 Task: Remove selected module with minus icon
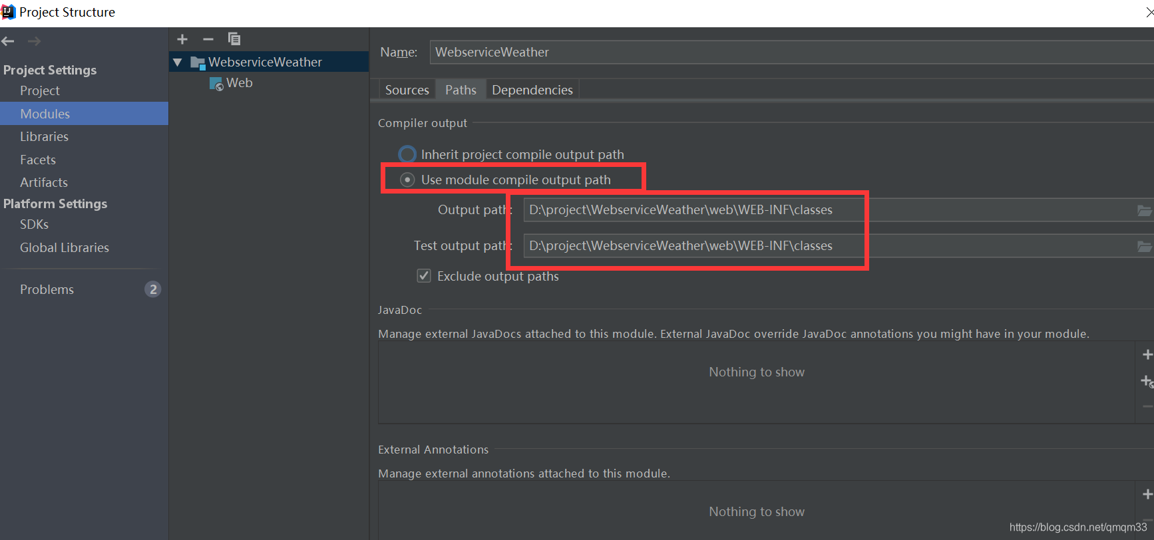coord(208,39)
